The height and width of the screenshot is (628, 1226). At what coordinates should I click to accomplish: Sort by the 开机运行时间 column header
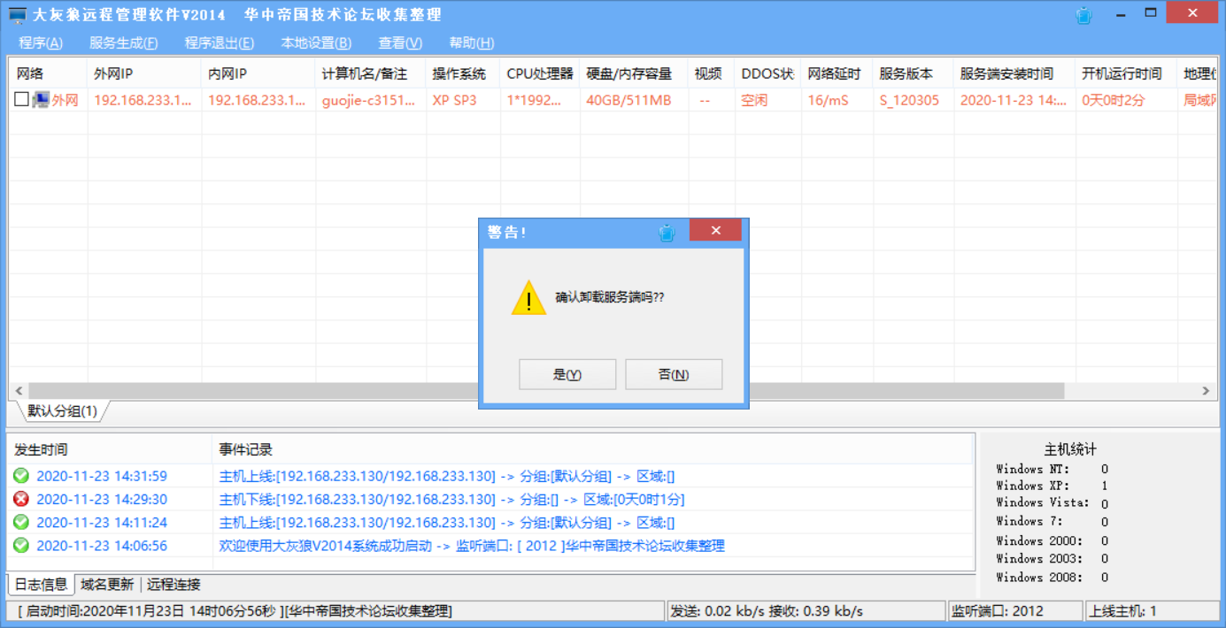1126,74
